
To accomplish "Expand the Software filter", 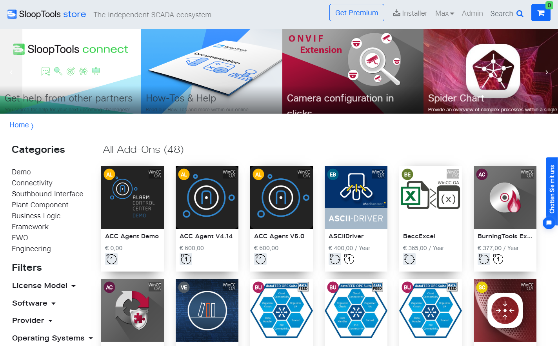I will pyautogui.click(x=34, y=303).
